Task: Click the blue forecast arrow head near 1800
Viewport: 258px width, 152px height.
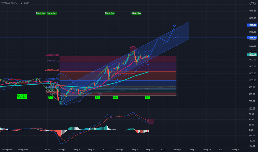Action: pyautogui.click(x=175, y=26)
